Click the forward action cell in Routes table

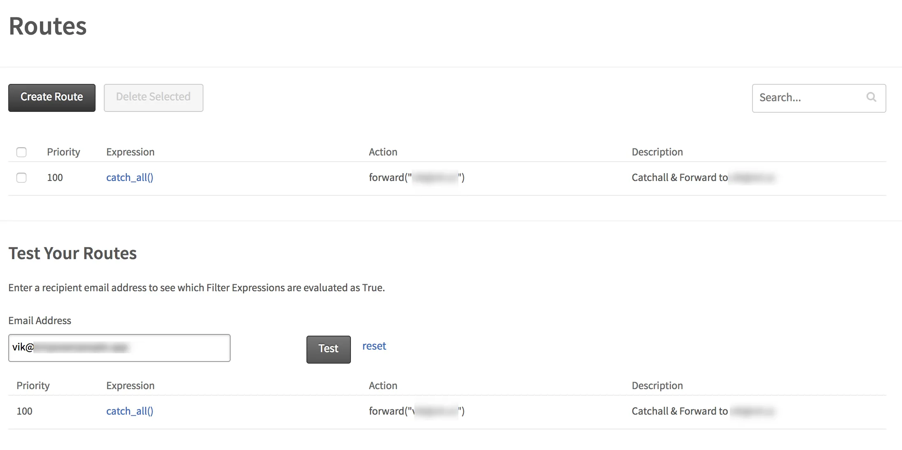pos(416,178)
